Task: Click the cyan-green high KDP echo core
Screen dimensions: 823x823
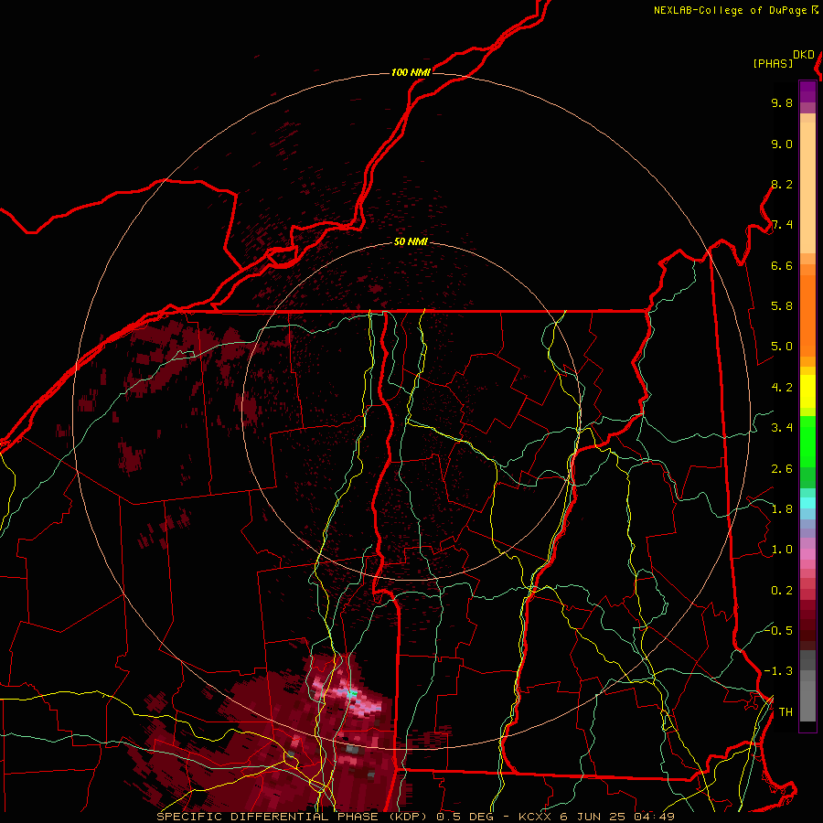Action: coord(353,694)
